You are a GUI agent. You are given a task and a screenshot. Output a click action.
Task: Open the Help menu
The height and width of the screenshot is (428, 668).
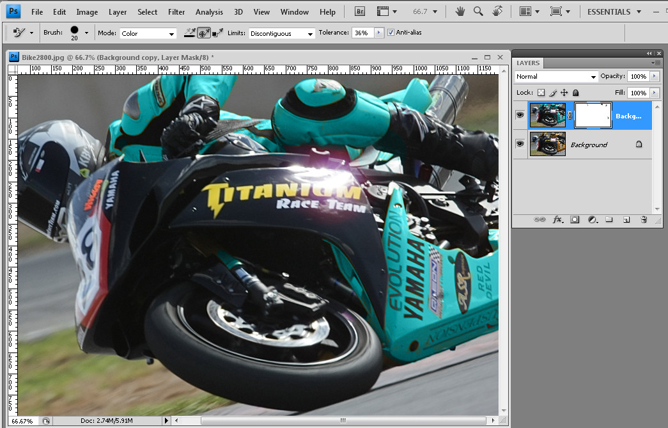(328, 12)
